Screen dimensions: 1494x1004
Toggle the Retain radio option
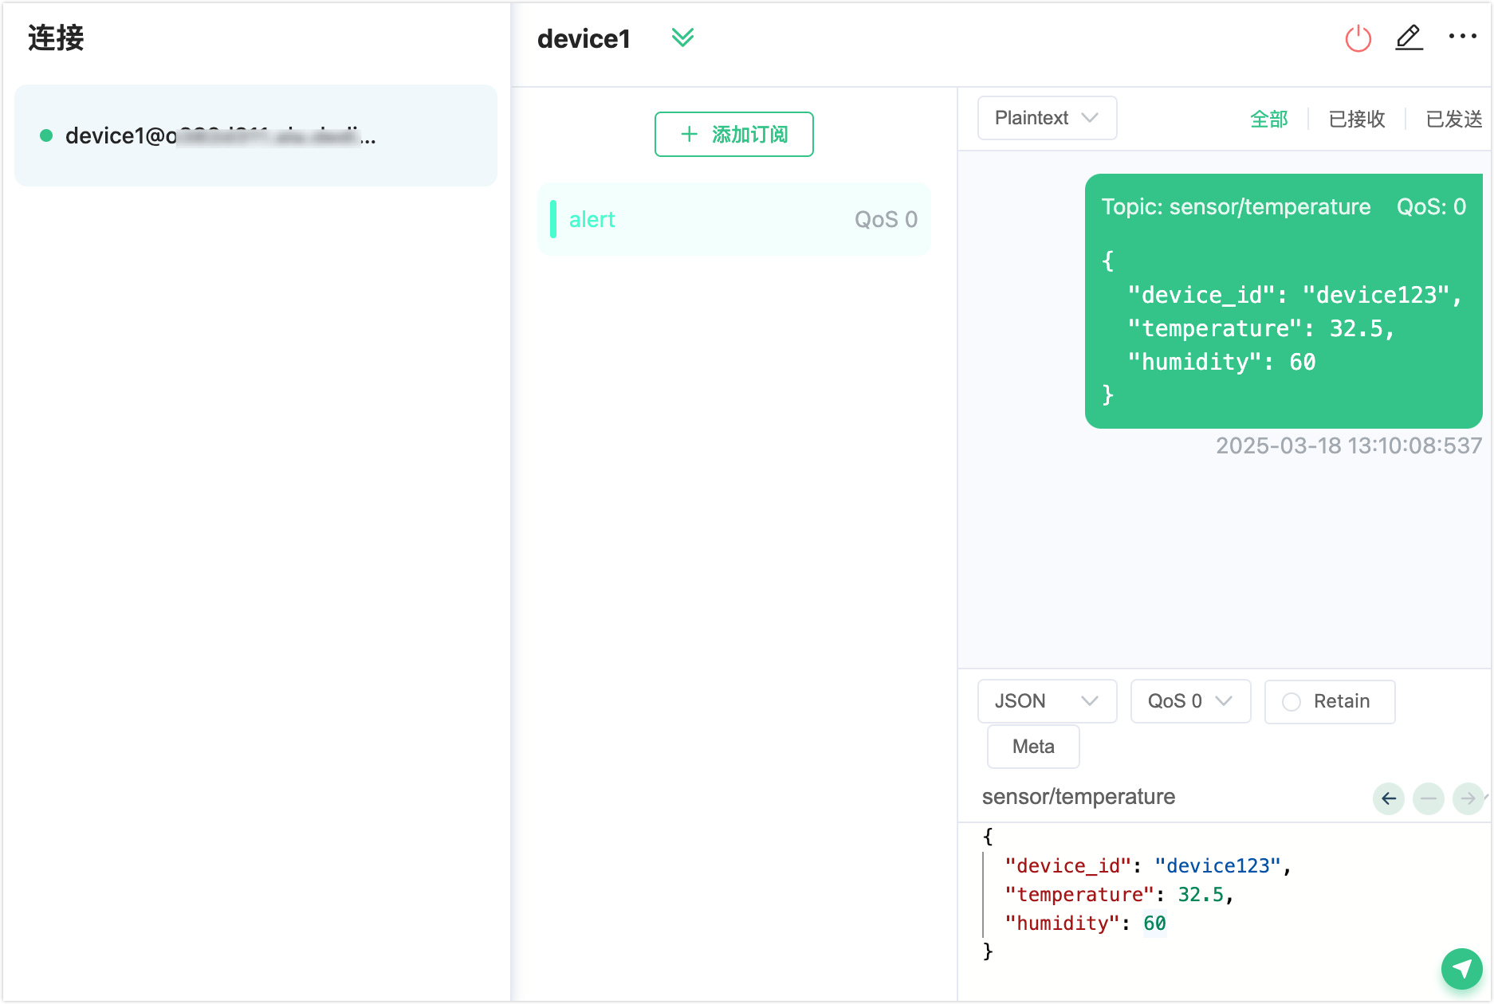pyautogui.click(x=1292, y=702)
